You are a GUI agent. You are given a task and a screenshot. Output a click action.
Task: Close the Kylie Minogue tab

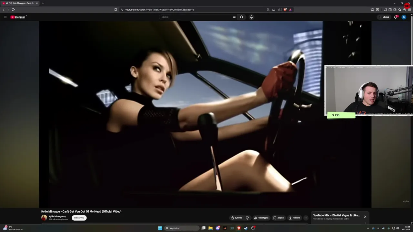pyautogui.click(x=37, y=3)
